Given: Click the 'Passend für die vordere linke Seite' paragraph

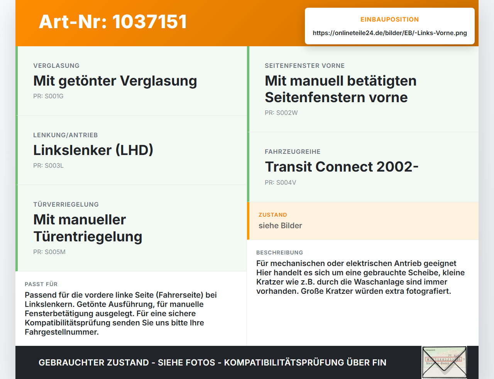Looking at the screenshot, I should (x=121, y=313).
